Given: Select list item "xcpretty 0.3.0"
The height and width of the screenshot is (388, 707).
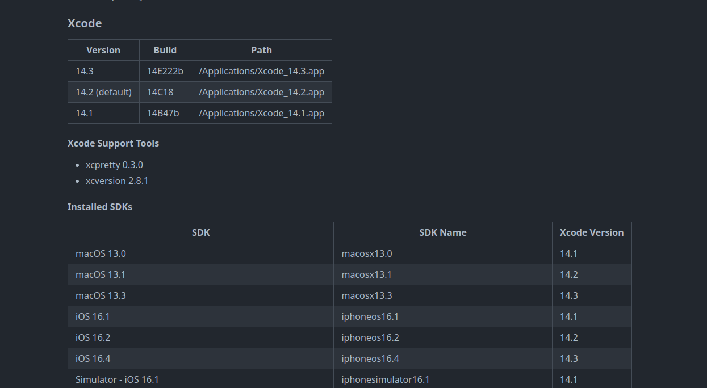Looking at the screenshot, I should click(x=114, y=165).
